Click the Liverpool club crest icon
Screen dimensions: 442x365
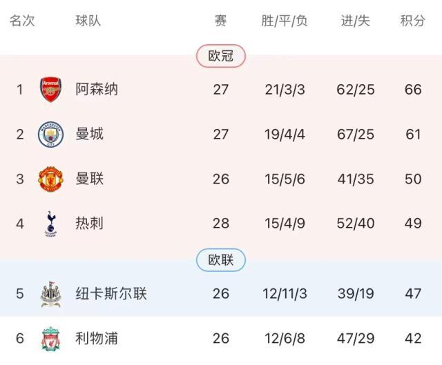click(x=50, y=338)
